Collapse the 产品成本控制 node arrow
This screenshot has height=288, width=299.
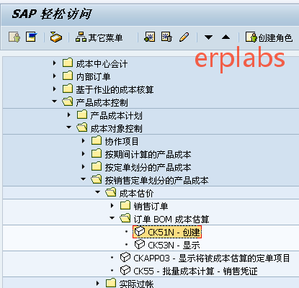click(x=55, y=102)
